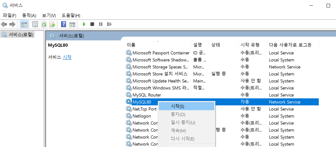The width and height of the screenshot is (336, 147).
Task: Click Network Service in Microsoft Storage Spaces row
Action: click(285, 67)
